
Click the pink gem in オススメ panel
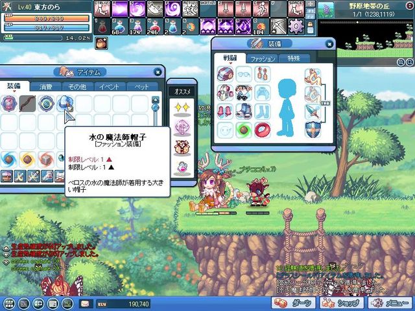pos(182,127)
